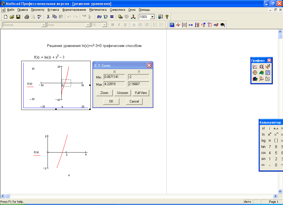Select Zoom tool in Графики palette
This screenshot has height=205, width=283.
pos(261,67)
